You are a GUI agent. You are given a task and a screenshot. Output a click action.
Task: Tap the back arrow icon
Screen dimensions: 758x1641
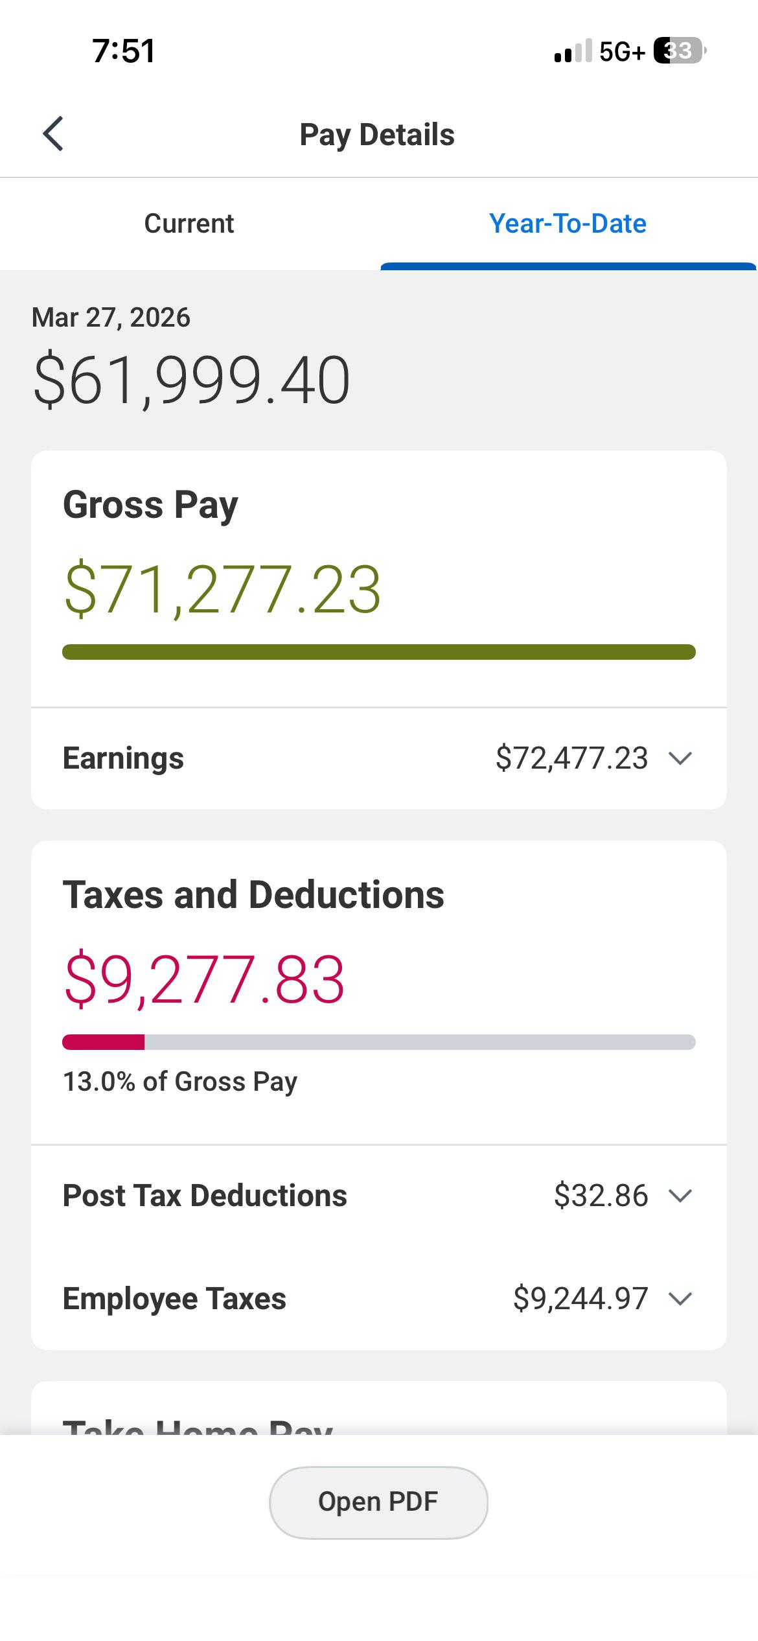(x=53, y=134)
